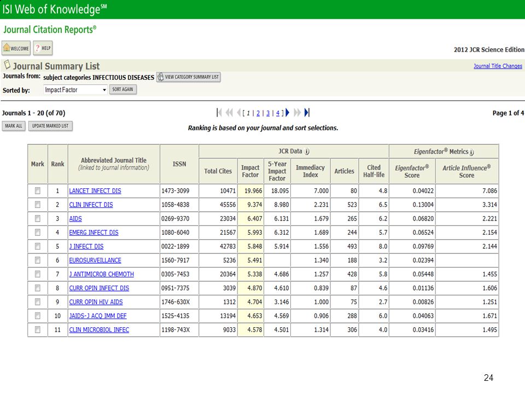This screenshot has width=525, height=394.
Task: Click the Immediacy Index column header
Action: tap(310, 171)
